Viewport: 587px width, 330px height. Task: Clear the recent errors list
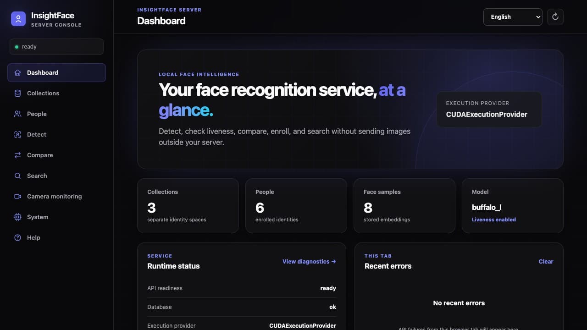click(546, 261)
